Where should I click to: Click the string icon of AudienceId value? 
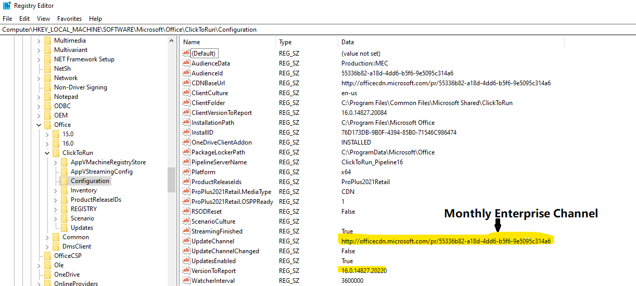click(x=186, y=73)
